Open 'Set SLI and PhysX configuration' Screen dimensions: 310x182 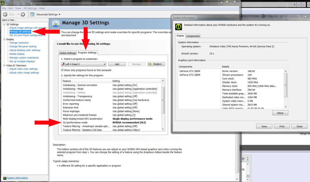point(27,35)
